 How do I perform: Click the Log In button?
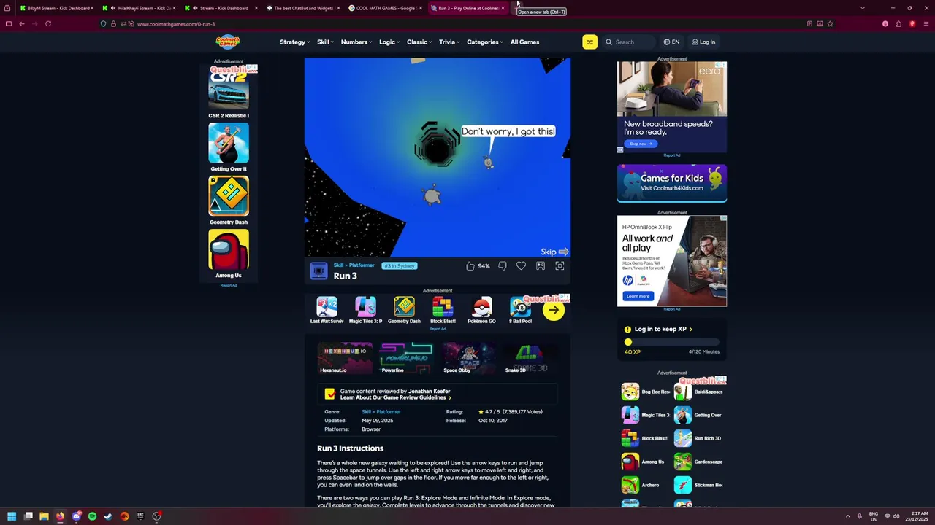pos(703,42)
